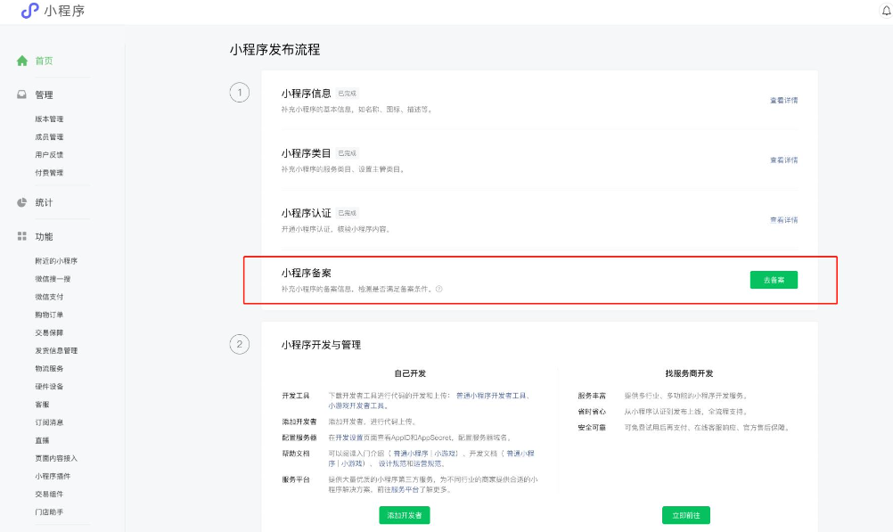The height and width of the screenshot is (532, 893).
Task: Open the ⓘ help icon after 备案条件 text
Action: [440, 289]
